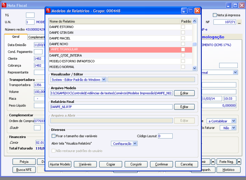The height and width of the screenshot is (180, 246).
Task: Click the Ajustar Modelo button
Action: (60, 164)
